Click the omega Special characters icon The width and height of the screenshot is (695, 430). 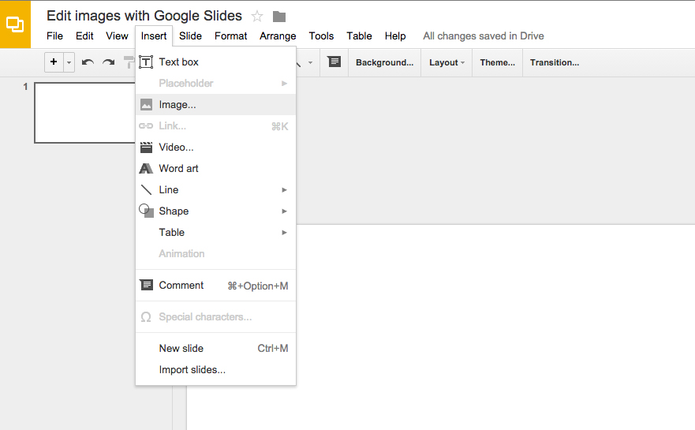[x=146, y=317]
